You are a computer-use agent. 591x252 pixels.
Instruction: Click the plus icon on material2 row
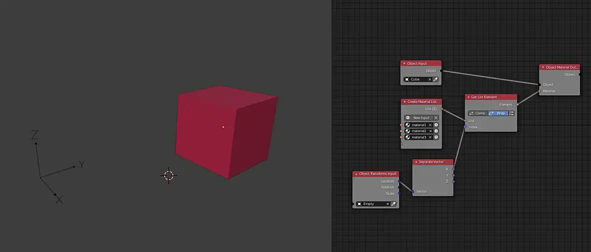point(436,131)
